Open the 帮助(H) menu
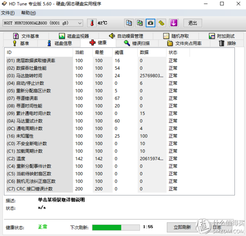Image resolution: width=246 pixels, height=236 pixels. pyautogui.click(x=28, y=13)
